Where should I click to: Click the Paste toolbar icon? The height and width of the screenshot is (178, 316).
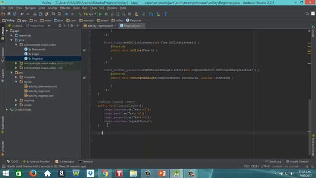click(x=46, y=14)
